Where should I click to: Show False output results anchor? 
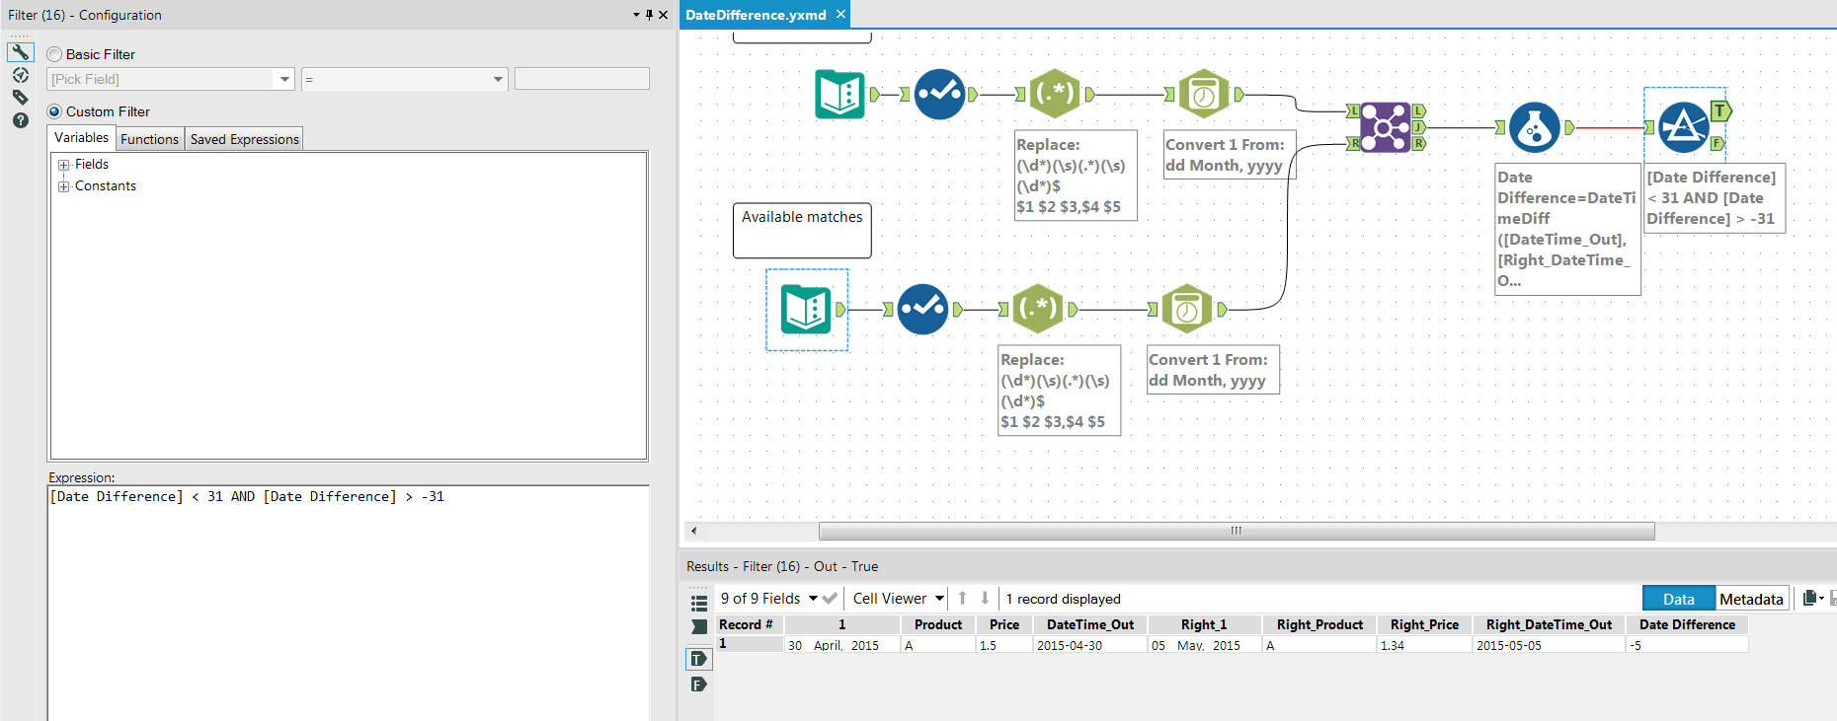pyautogui.click(x=698, y=685)
